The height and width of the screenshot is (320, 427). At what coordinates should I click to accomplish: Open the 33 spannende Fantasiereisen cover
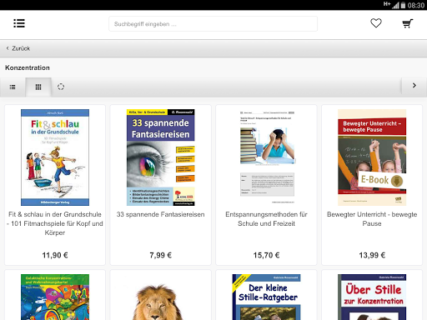[x=161, y=157]
